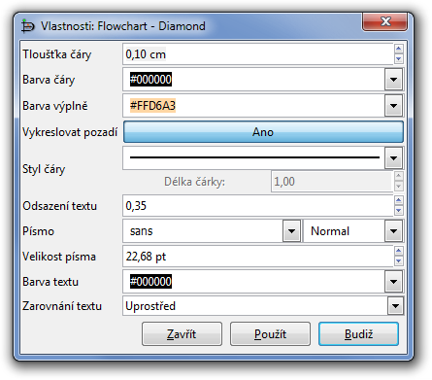This screenshot has width=432, height=380.
Task: Open the Písmo sans font dropdown
Action: coord(291,231)
